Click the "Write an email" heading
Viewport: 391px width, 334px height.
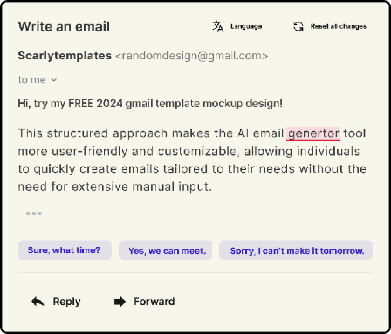(x=64, y=26)
